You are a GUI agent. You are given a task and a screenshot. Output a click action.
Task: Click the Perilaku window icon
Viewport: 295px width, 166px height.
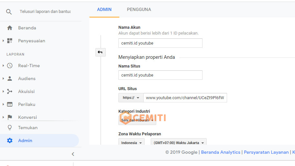(x=10, y=104)
